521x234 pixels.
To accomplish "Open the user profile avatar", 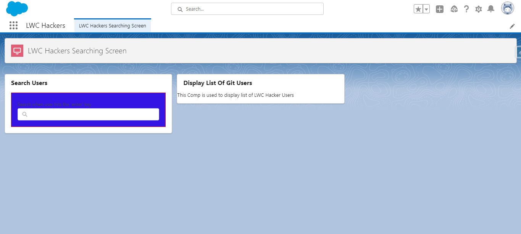I will point(508,8).
